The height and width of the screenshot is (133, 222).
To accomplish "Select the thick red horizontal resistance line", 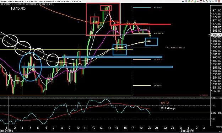I will [142, 25].
